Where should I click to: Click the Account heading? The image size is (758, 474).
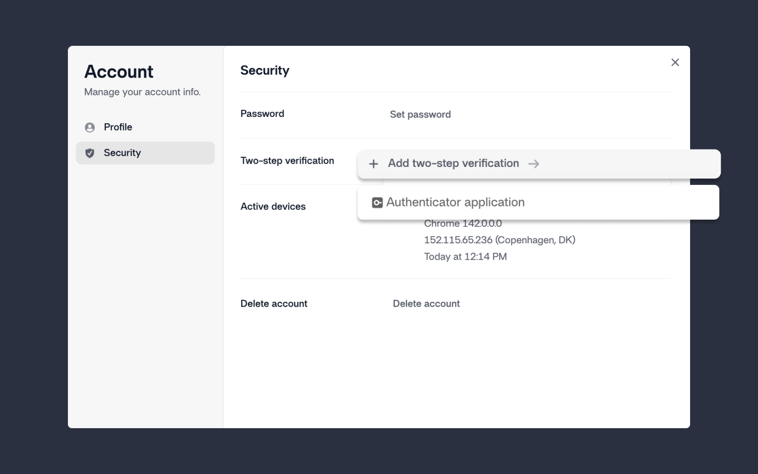click(119, 72)
